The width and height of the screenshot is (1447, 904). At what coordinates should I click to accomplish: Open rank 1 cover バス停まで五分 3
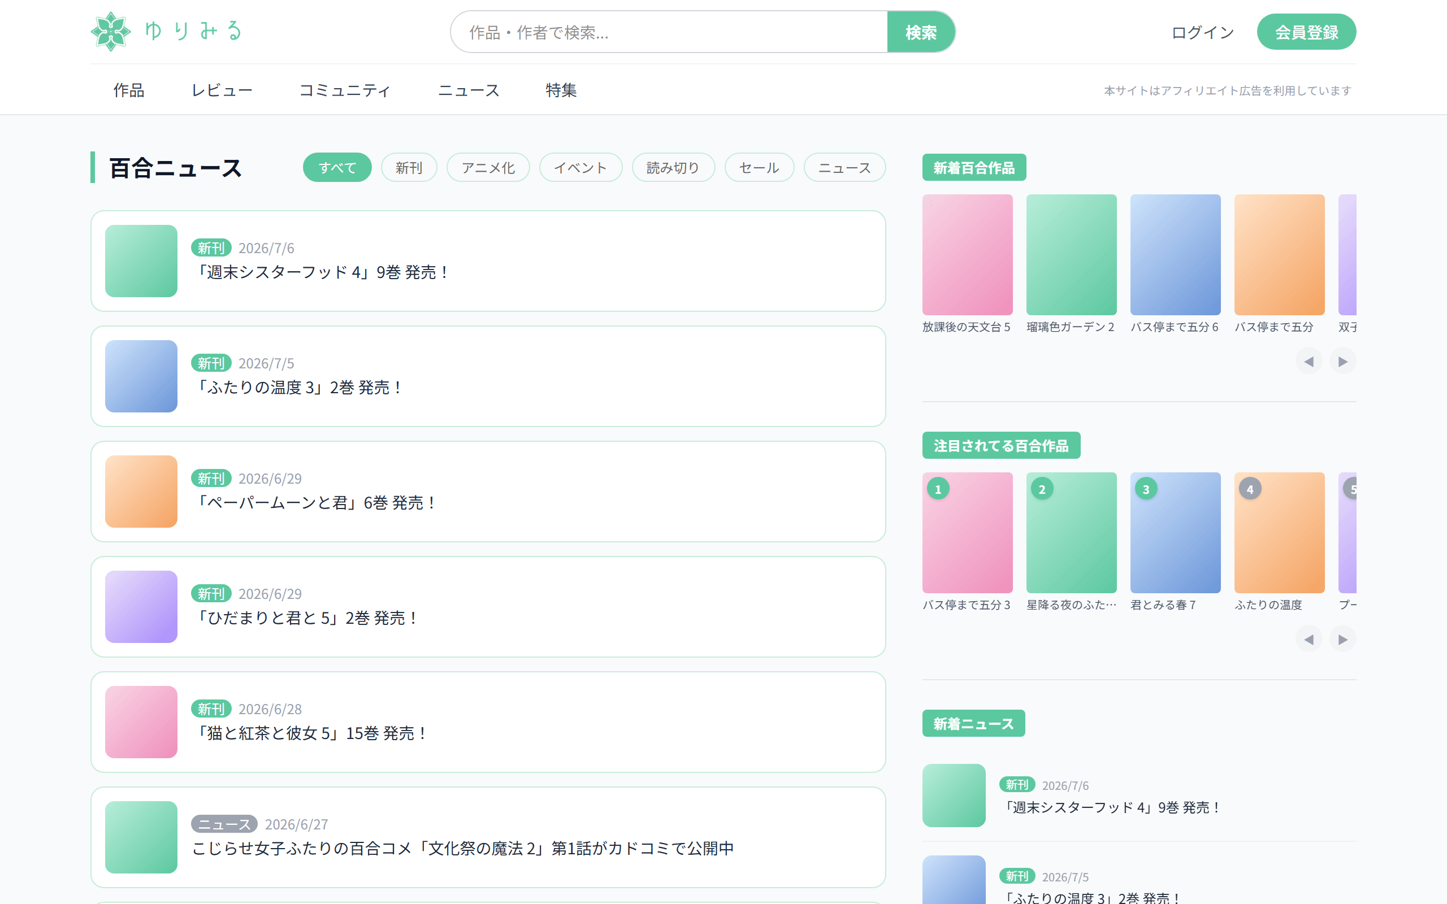pyautogui.click(x=967, y=532)
